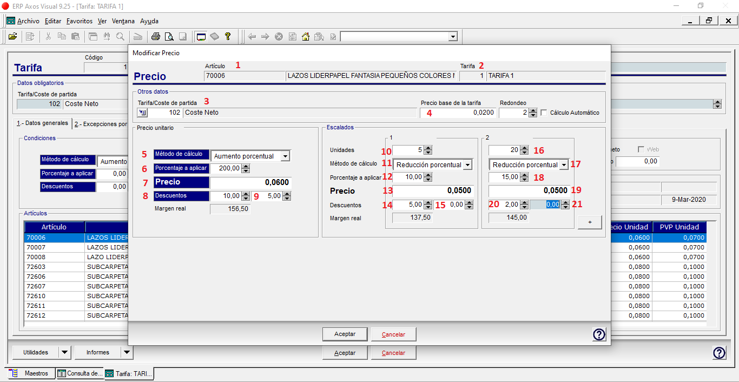Click help icon in Modificar Precio dialog
The height and width of the screenshot is (382, 739).
[599, 334]
